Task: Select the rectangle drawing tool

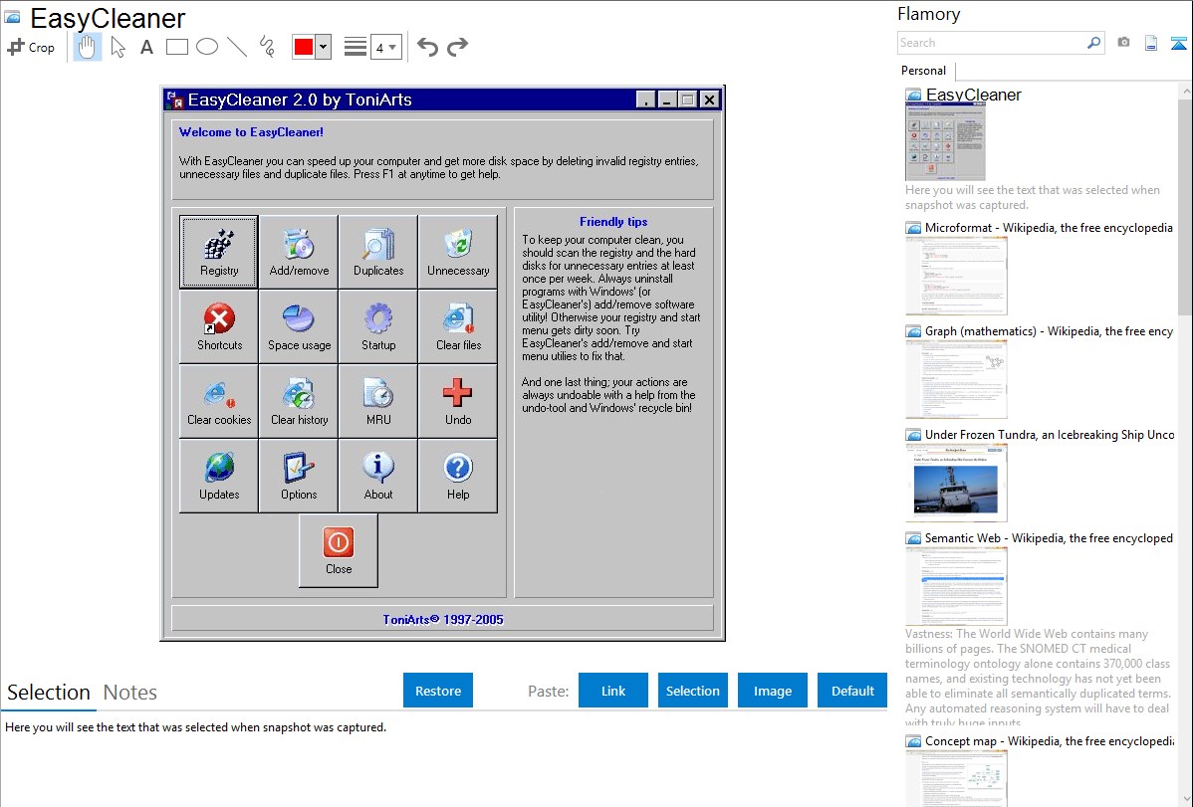Action: [x=176, y=47]
